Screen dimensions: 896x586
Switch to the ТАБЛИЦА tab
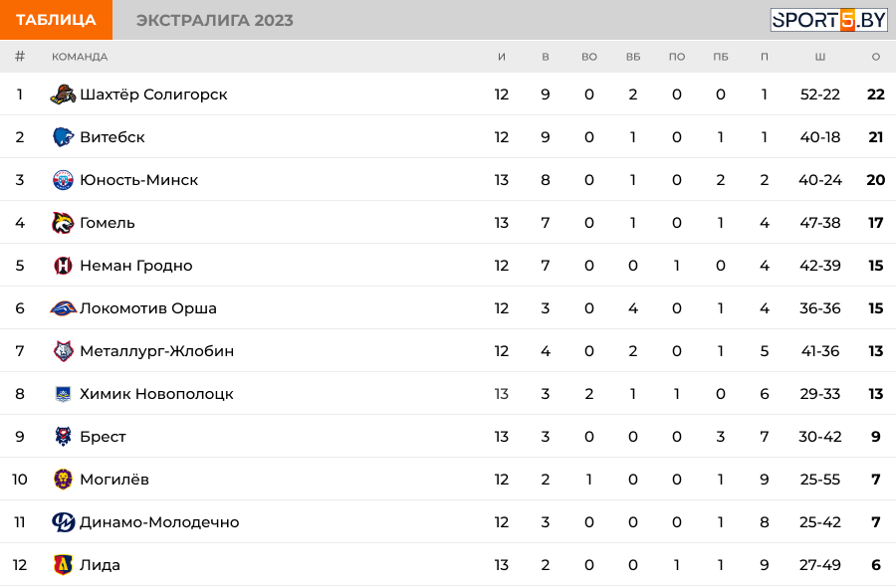click(56, 20)
